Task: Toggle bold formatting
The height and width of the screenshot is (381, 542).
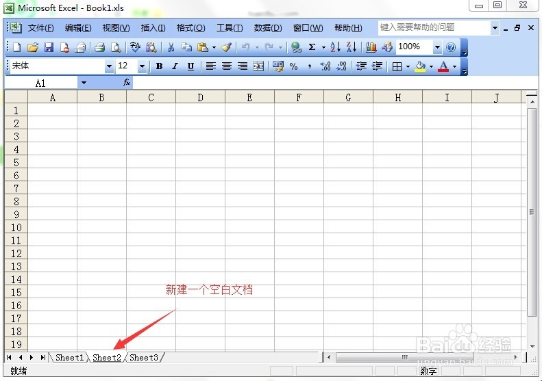Action: point(159,66)
